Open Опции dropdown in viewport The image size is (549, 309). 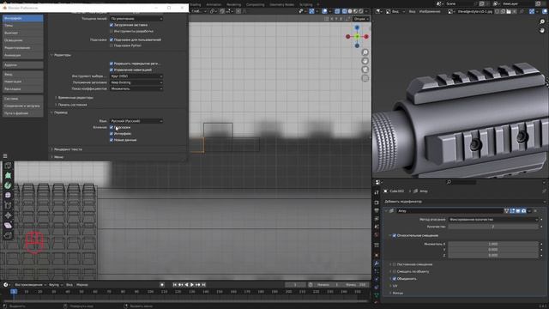tap(361, 19)
